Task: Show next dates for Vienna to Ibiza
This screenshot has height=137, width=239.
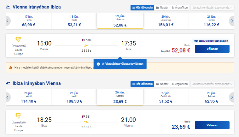Action: point(232,21)
